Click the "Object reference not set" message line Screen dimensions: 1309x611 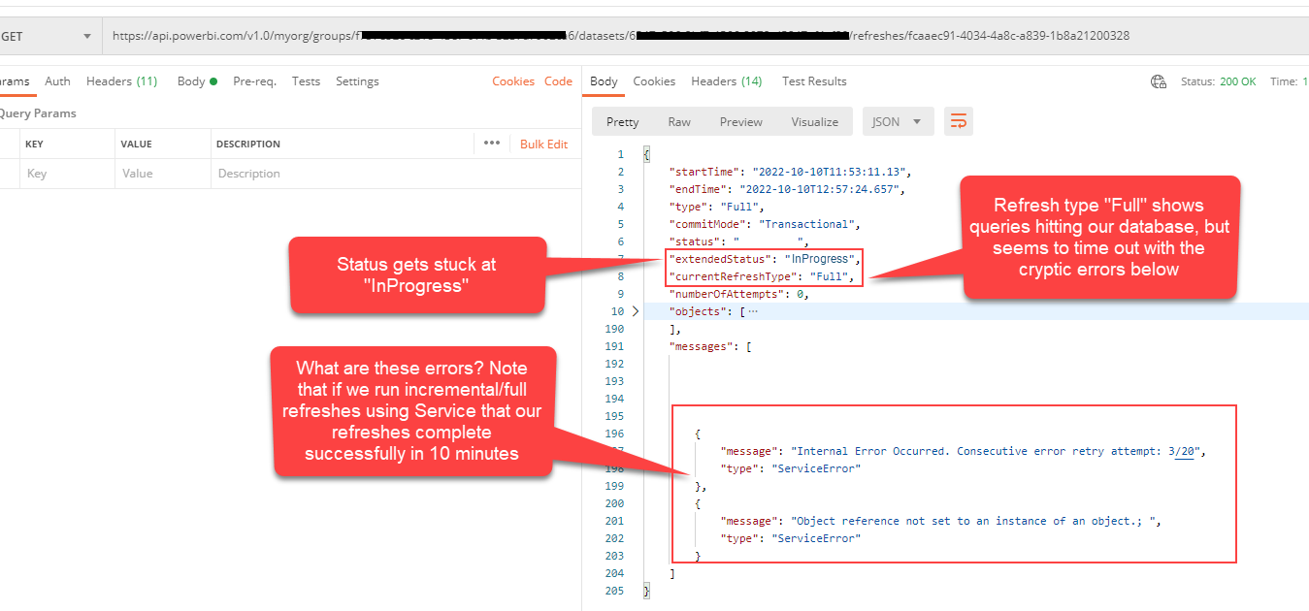click(x=940, y=521)
